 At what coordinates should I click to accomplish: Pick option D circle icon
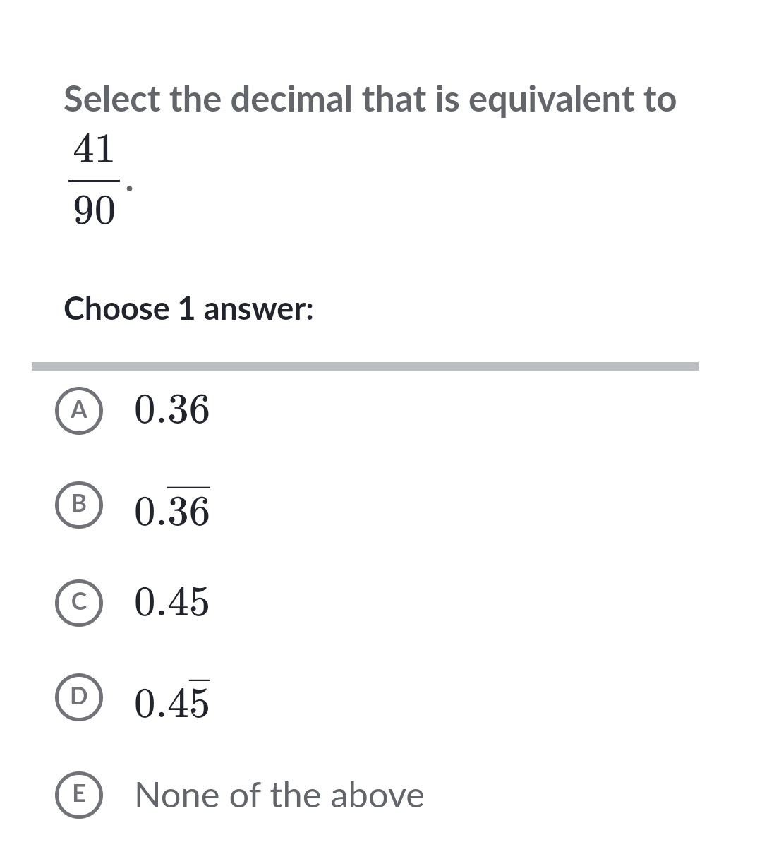click(79, 696)
